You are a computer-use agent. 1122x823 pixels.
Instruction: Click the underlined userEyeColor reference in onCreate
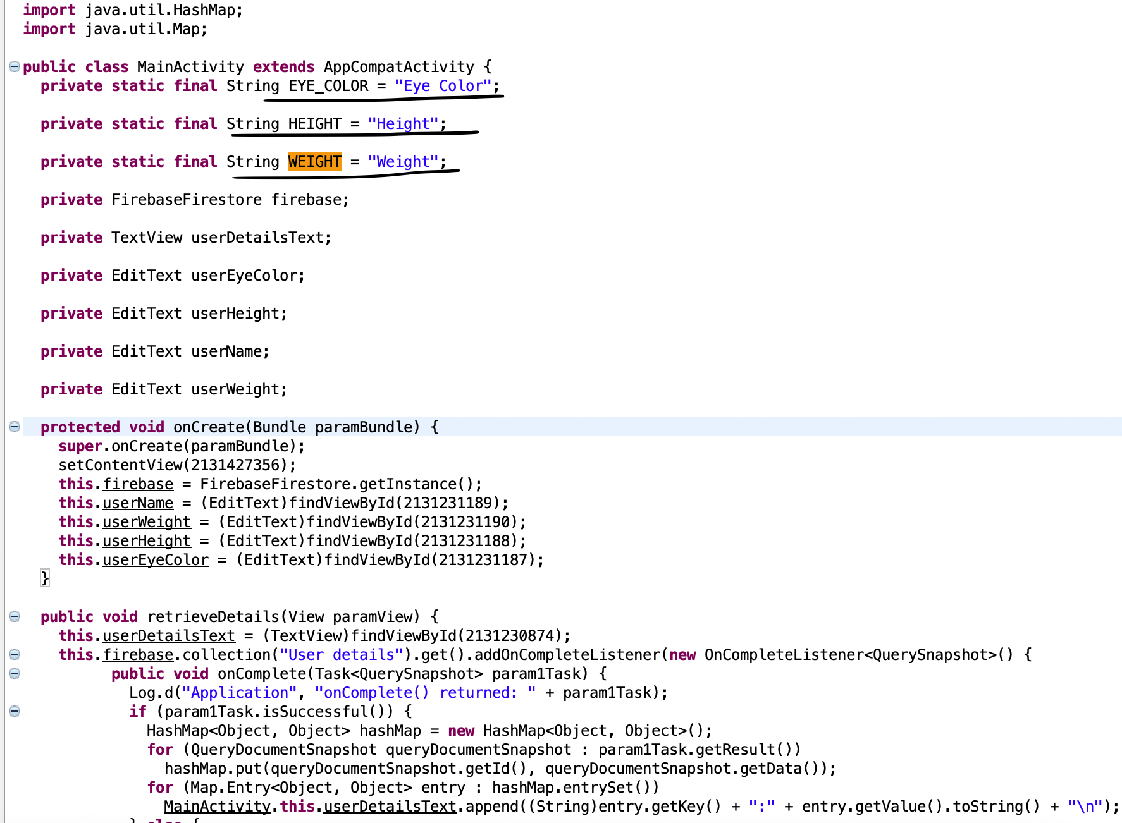pyautogui.click(x=156, y=560)
